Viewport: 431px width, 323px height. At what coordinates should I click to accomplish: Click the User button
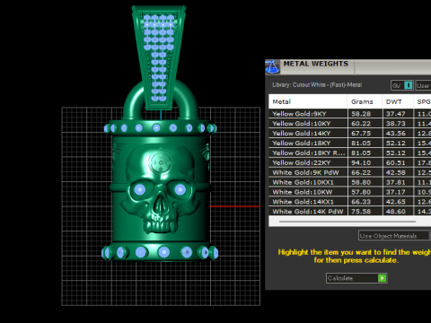click(x=423, y=85)
